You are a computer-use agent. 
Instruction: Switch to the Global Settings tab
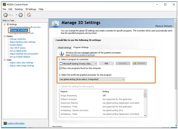65,47
